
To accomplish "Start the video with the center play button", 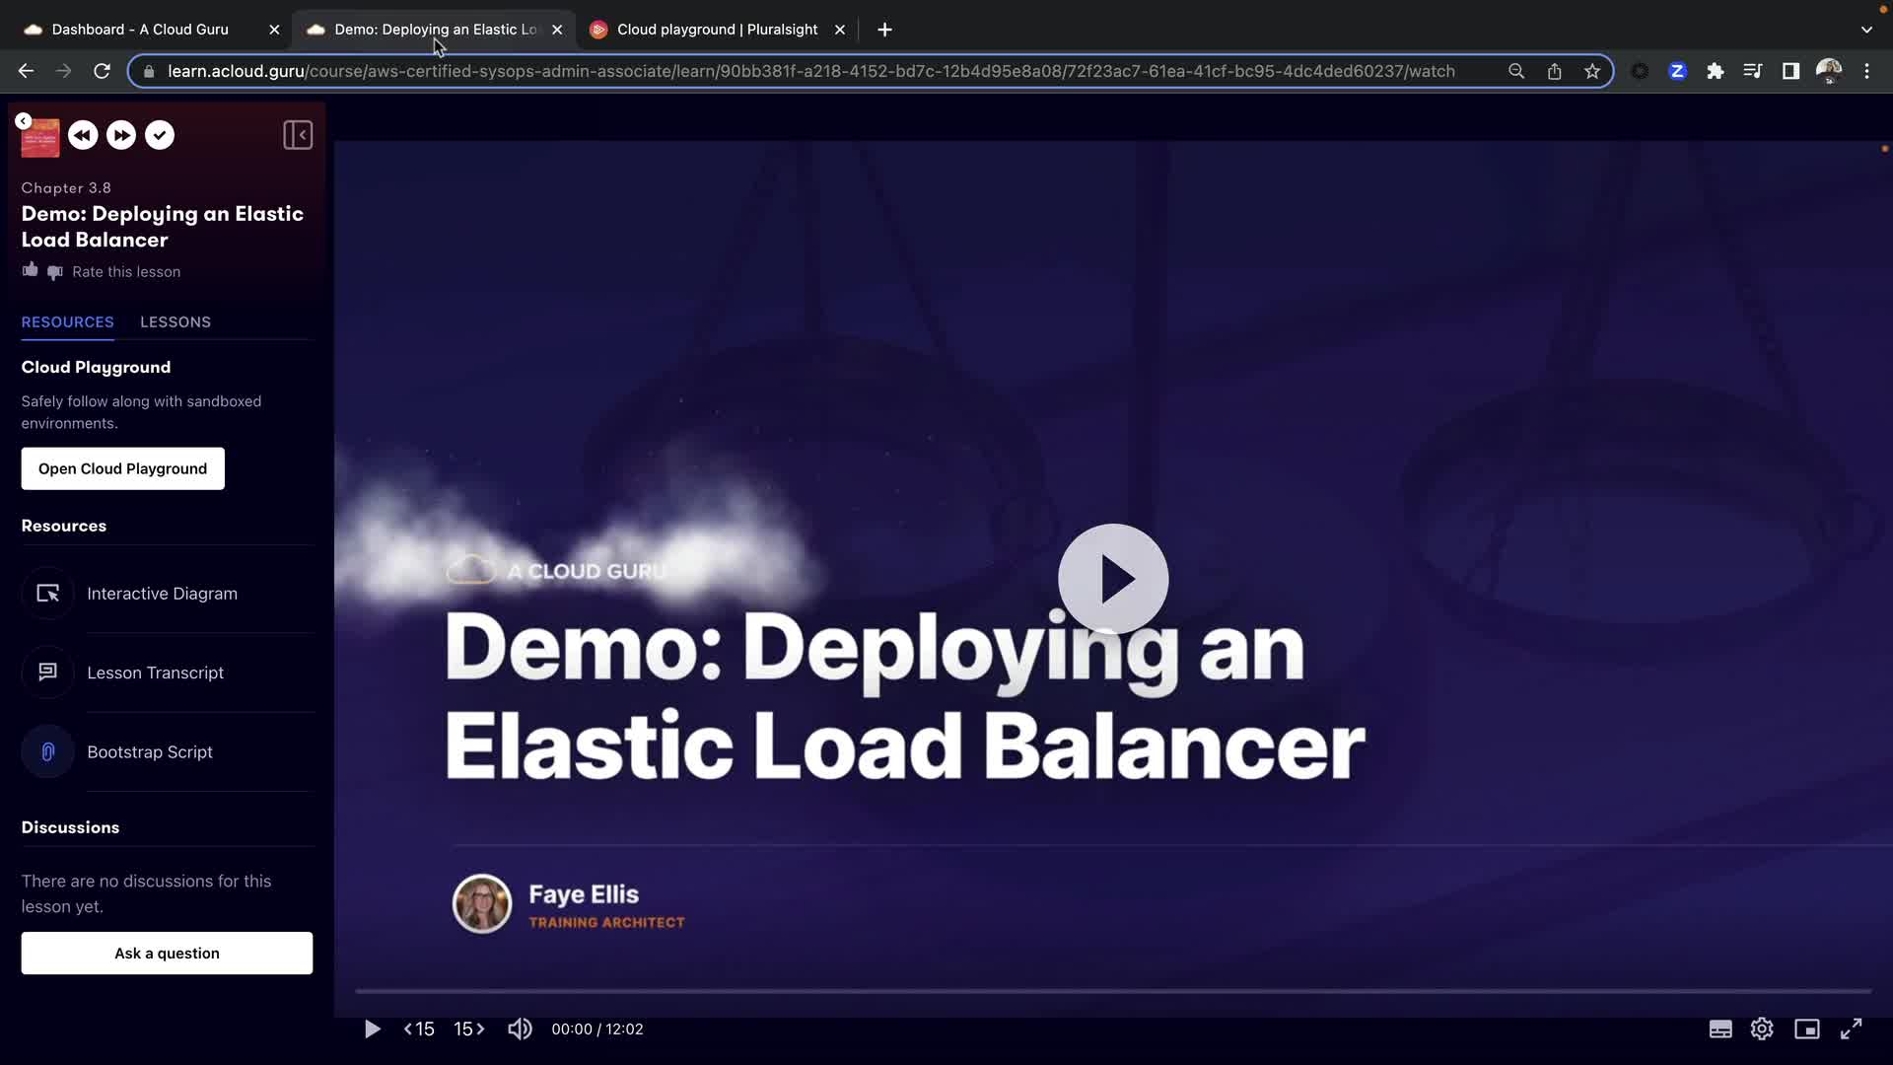I will (1112, 579).
